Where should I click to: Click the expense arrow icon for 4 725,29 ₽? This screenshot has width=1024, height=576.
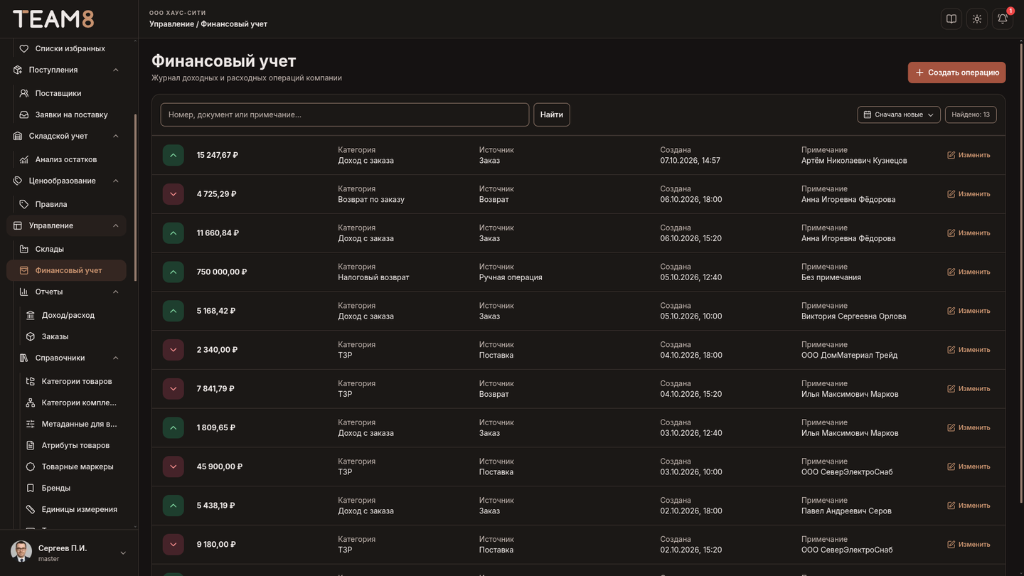[x=174, y=194]
